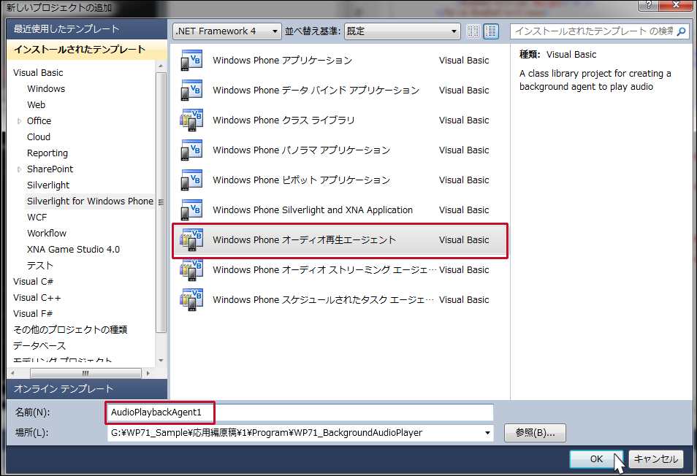The image size is (697, 476).
Task: Click the キャンセル button
Action: point(655,459)
